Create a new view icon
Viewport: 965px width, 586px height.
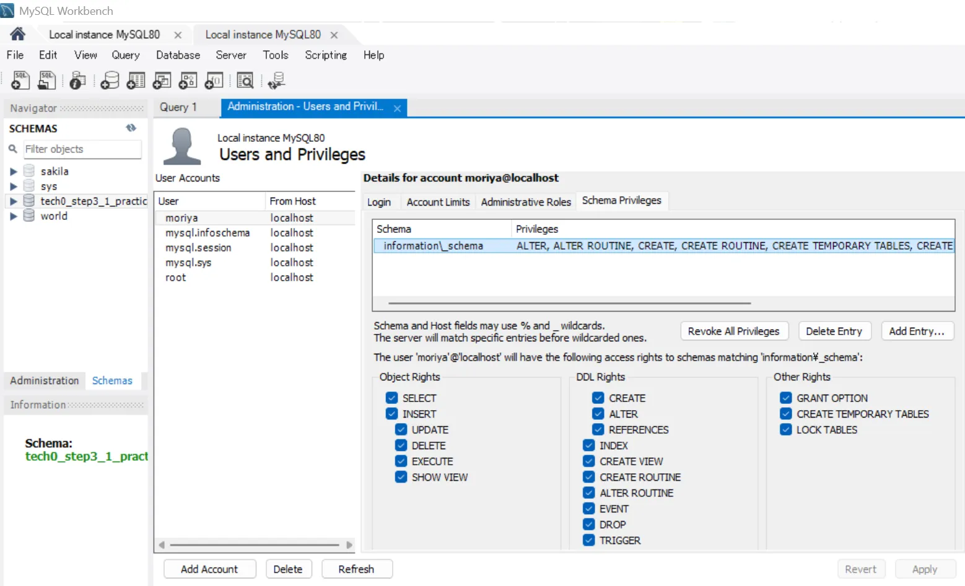pos(162,80)
